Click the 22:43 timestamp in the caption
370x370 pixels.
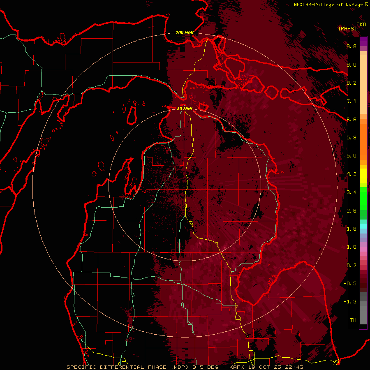tap(295, 367)
